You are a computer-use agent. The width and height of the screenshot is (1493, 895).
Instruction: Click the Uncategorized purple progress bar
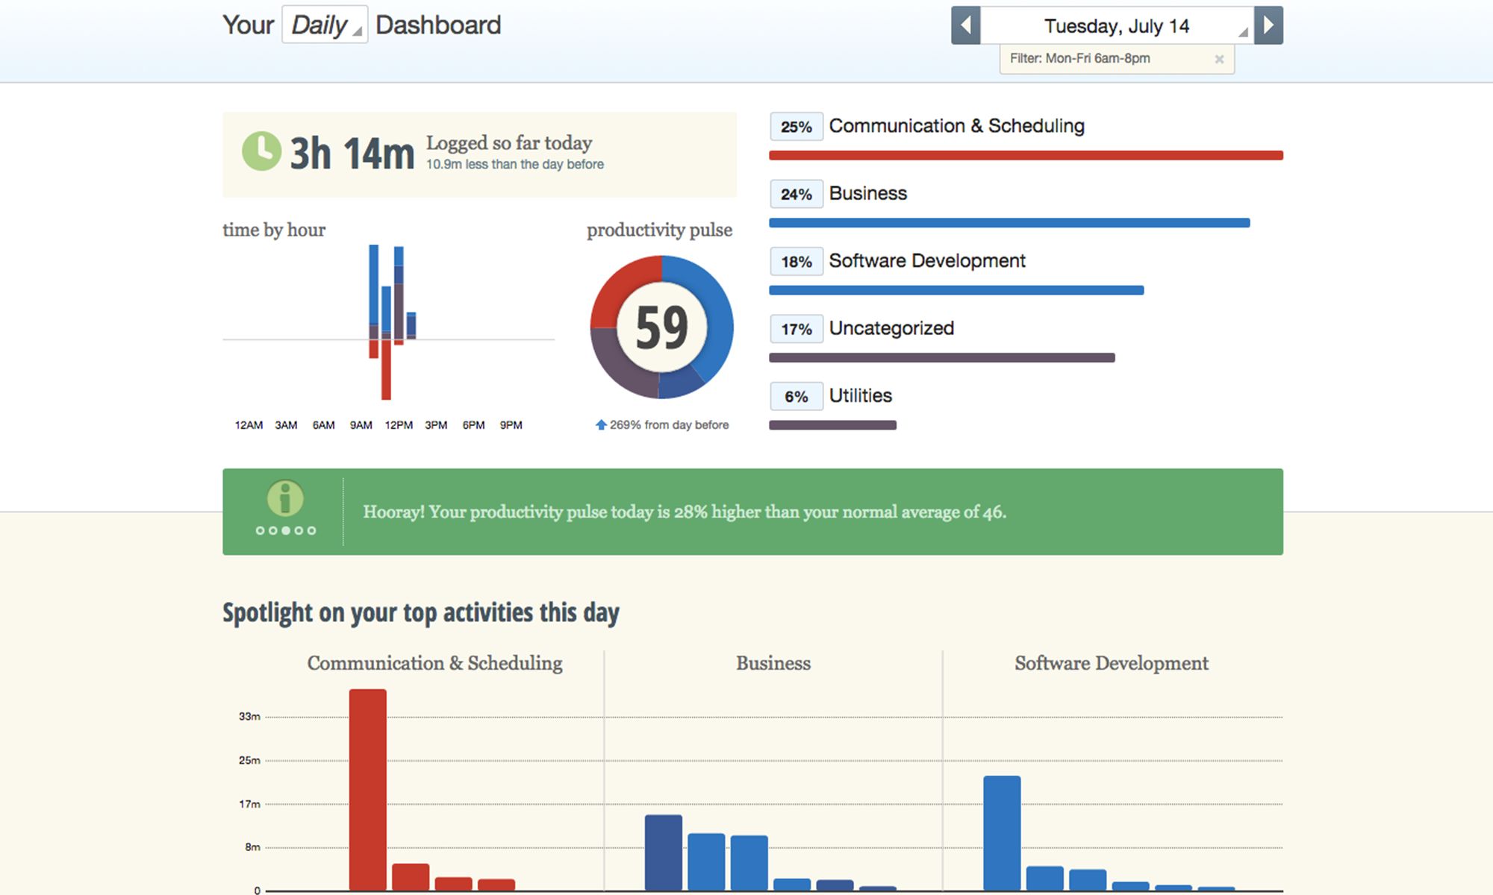coord(942,358)
